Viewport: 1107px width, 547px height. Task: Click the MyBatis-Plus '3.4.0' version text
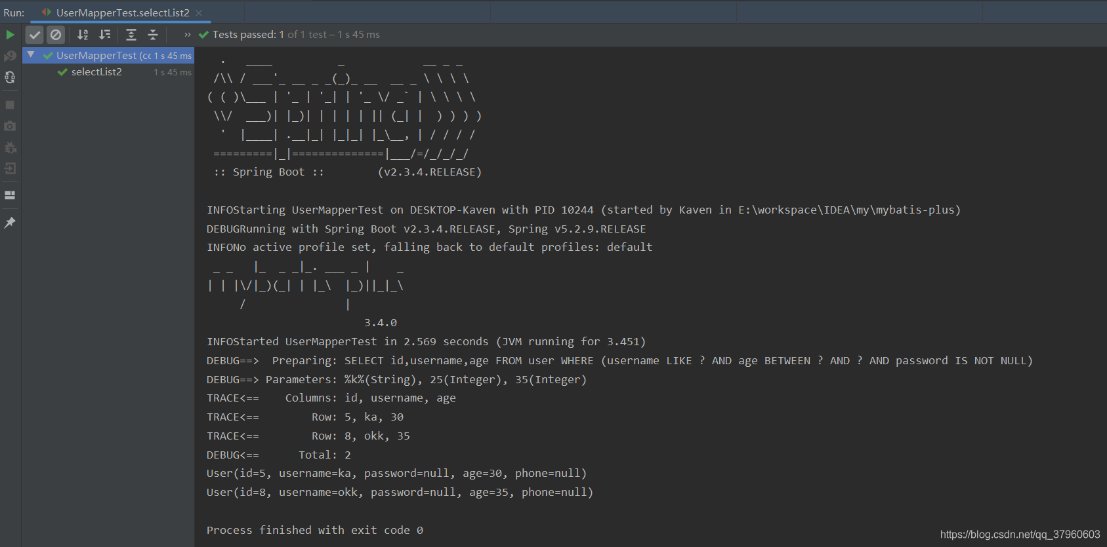(381, 323)
